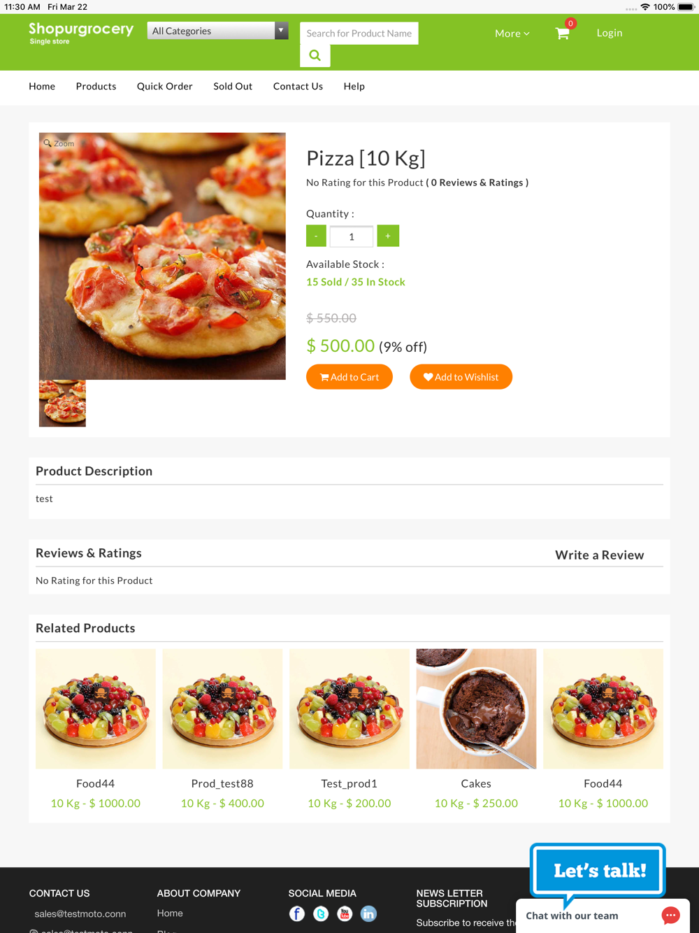Click the red chat bubble icon
Viewport: 699px width, 933px height.
pos(670,916)
